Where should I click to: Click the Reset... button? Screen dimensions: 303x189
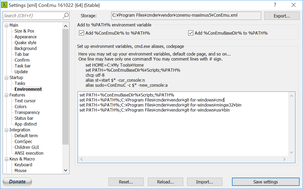click(x=126, y=182)
